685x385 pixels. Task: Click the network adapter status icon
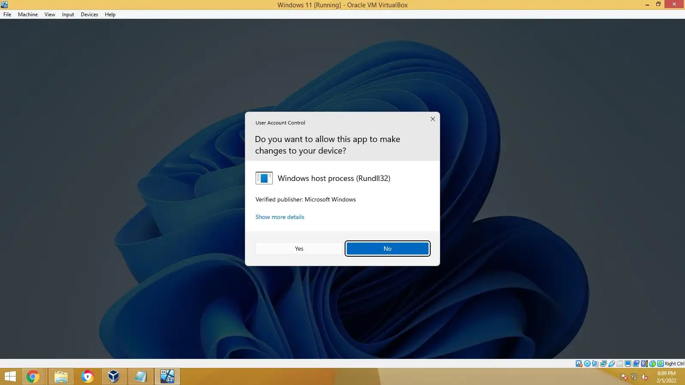pos(603,364)
